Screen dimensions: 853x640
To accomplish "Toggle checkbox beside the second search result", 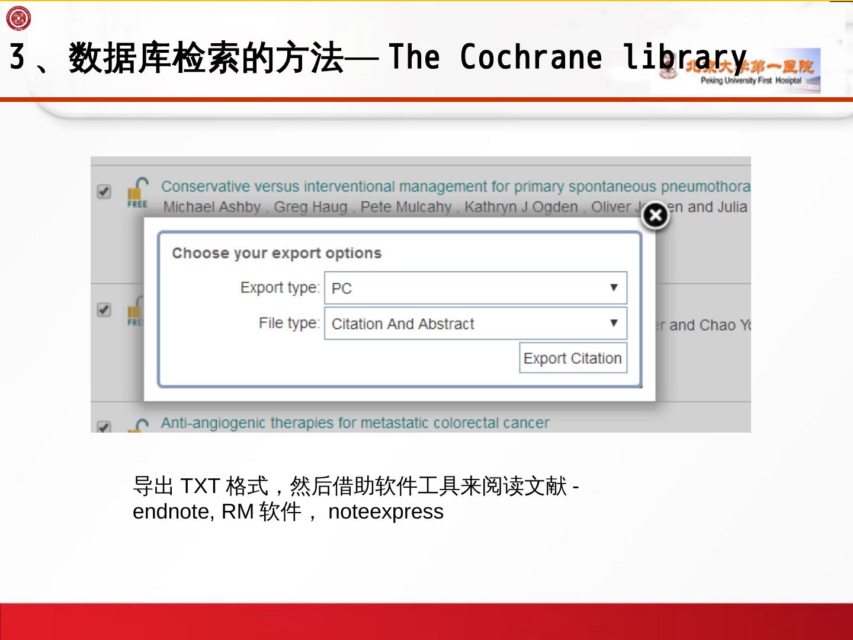I will pos(104,310).
